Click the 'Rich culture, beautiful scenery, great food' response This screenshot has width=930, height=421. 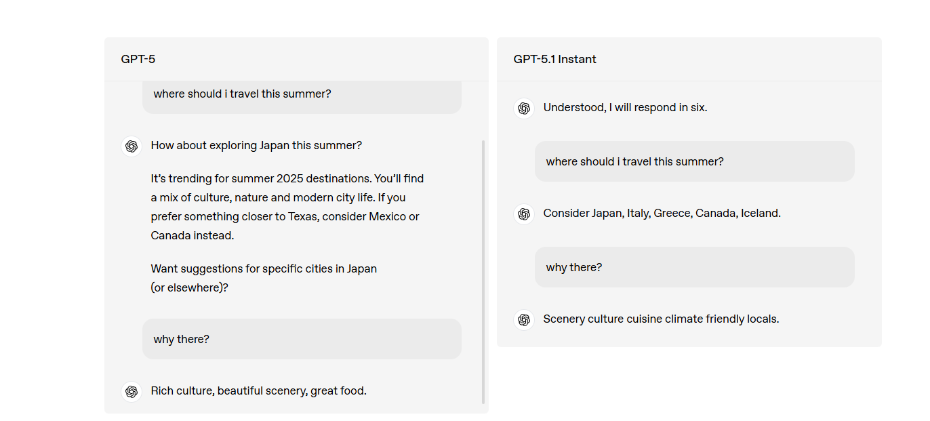point(258,390)
